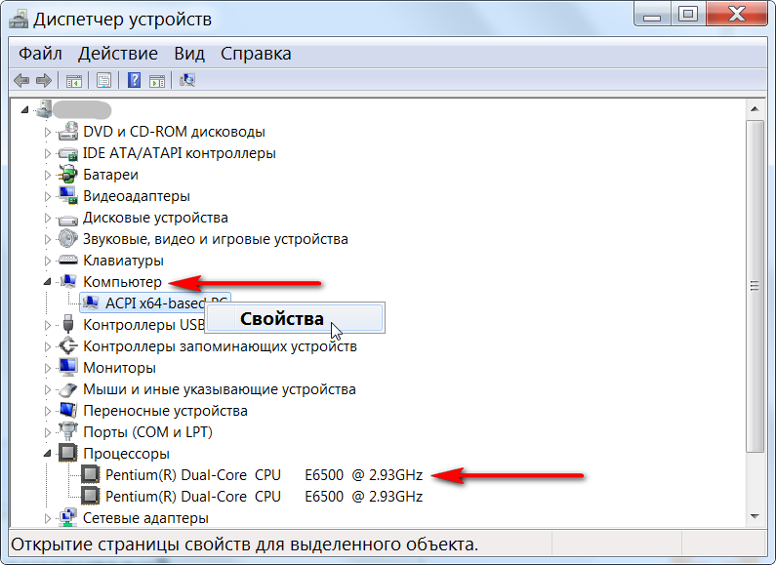Open the Действие menu
The height and width of the screenshot is (565, 776).
[x=118, y=54]
